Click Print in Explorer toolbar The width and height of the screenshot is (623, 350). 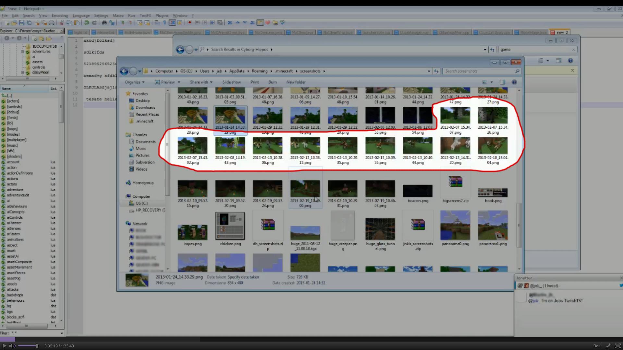tap(255, 82)
